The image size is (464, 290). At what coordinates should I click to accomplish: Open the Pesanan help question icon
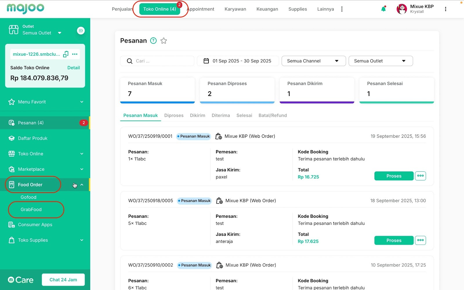[x=153, y=41]
